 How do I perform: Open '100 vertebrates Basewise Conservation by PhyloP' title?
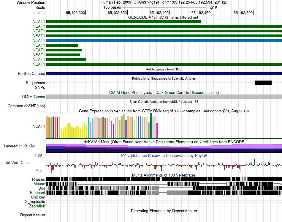click(164, 155)
